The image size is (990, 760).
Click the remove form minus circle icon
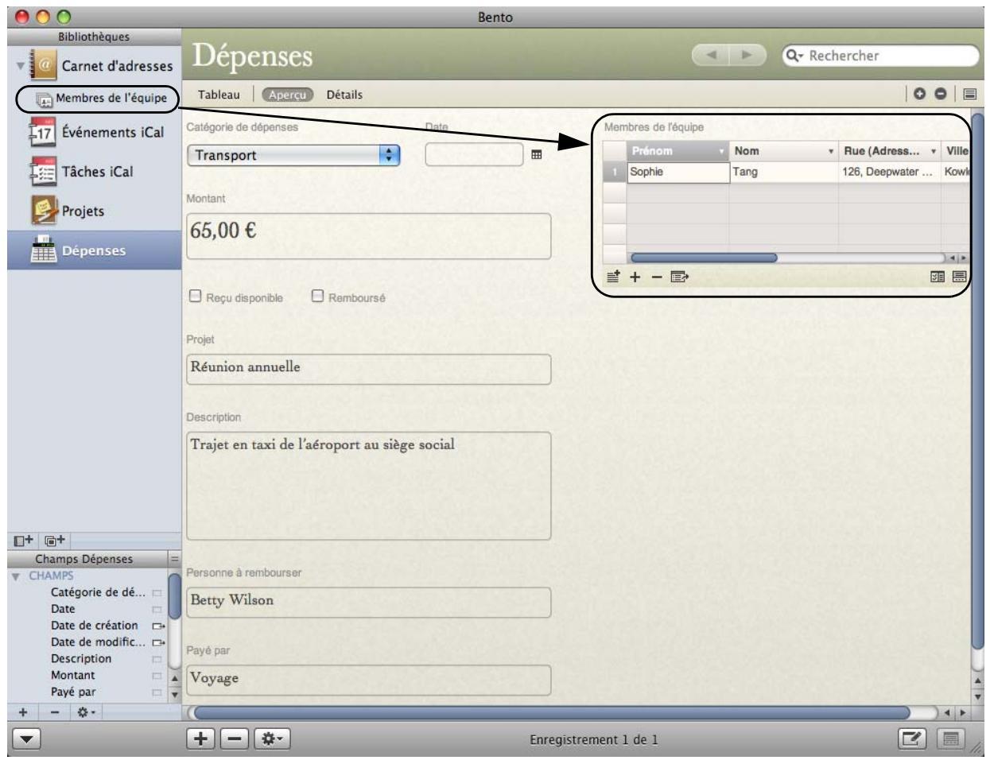(940, 94)
